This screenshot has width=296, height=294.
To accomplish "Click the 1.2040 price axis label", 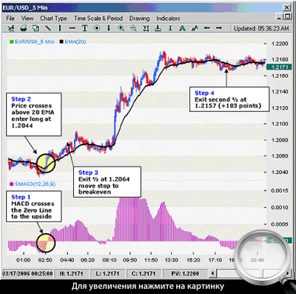I will (280, 172).
